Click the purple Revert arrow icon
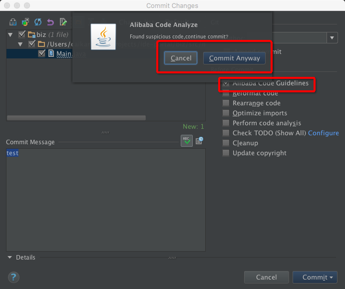The width and height of the screenshot is (345, 289). click(x=50, y=22)
